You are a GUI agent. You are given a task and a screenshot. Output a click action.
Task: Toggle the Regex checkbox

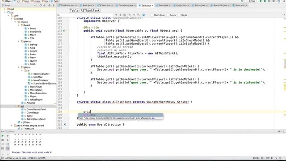168,15
